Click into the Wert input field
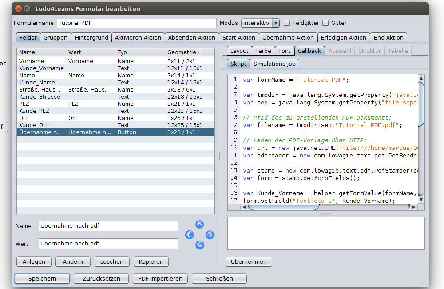Image resolution: width=444 pixels, height=289 pixels. tap(108, 244)
